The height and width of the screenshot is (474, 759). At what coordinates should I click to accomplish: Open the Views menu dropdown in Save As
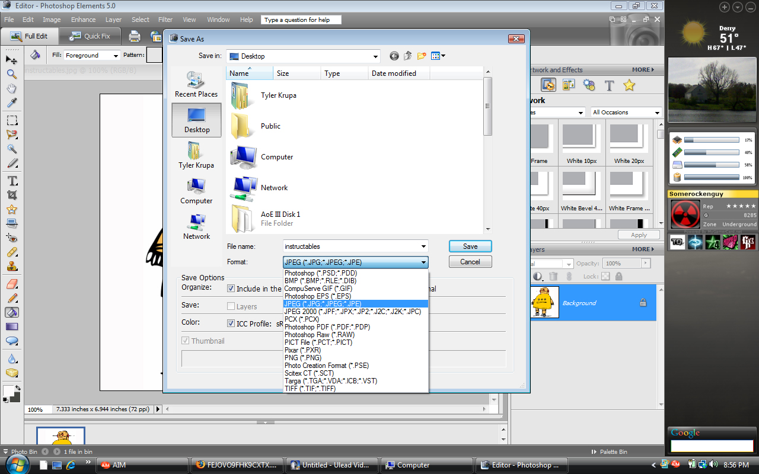[x=438, y=56]
